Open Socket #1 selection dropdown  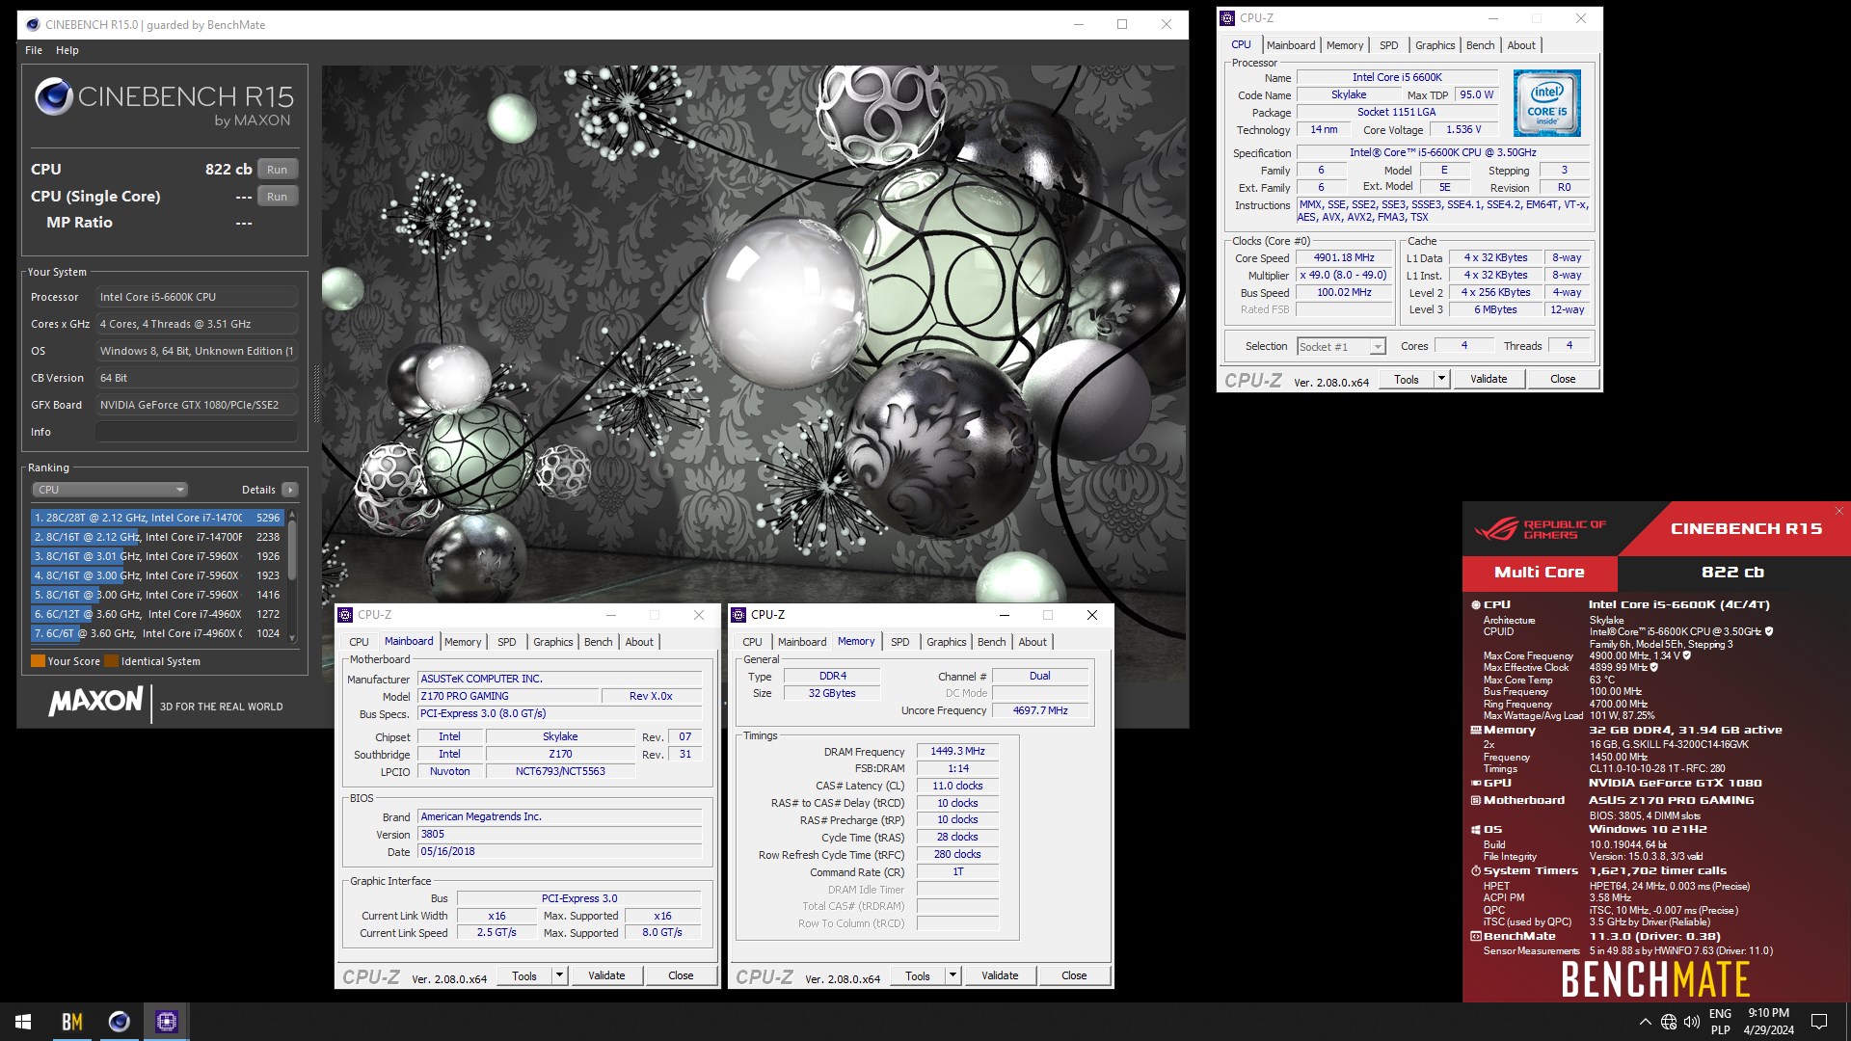[1341, 347]
